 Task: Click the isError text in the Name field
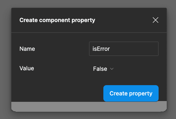click(101, 49)
